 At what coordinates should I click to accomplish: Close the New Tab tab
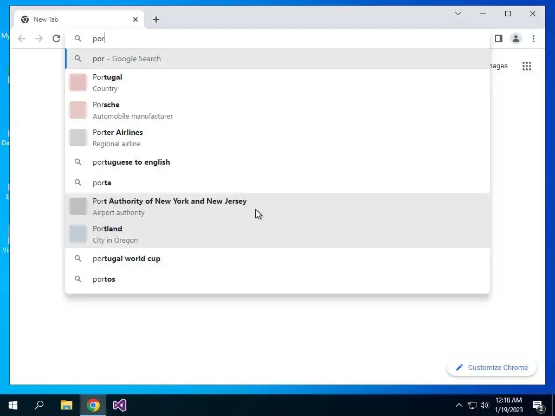135,19
